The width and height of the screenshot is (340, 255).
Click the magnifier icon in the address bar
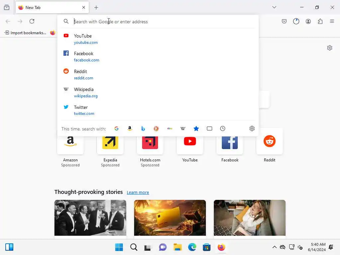tap(66, 21)
